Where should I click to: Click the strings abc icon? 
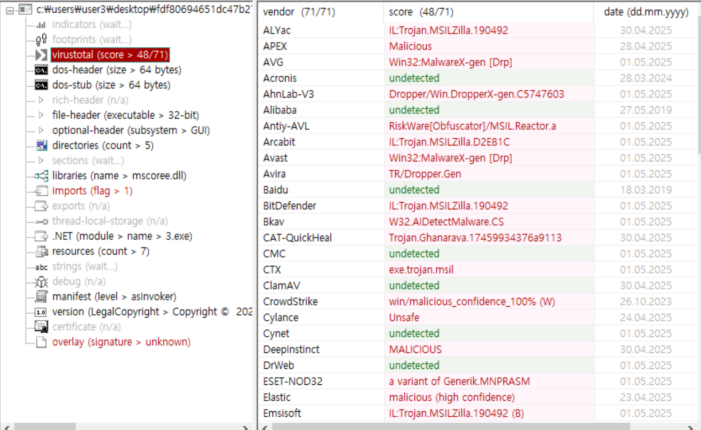click(41, 267)
